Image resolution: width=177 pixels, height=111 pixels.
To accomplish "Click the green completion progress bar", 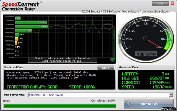I will coord(60,106).
